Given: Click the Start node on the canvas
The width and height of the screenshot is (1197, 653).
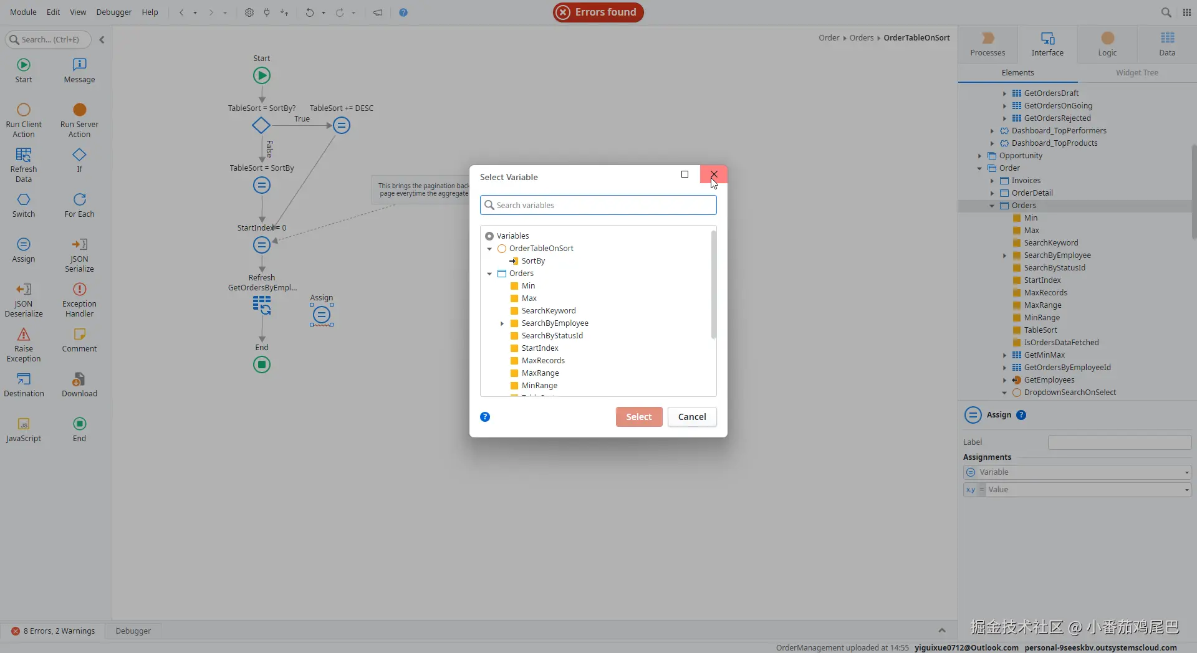Looking at the screenshot, I should (x=262, y=76).
